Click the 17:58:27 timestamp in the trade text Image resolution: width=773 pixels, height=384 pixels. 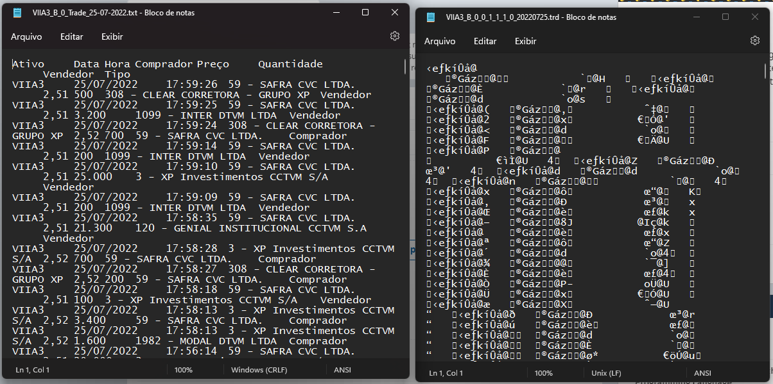point(191,269)
